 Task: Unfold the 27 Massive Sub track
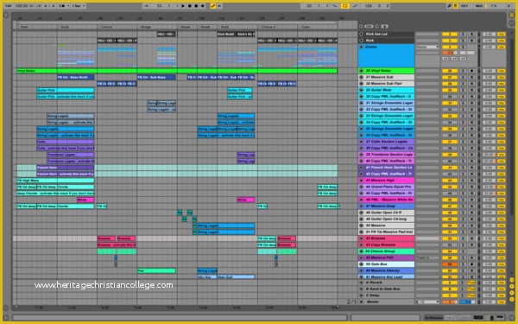click(x=362, y=77)
